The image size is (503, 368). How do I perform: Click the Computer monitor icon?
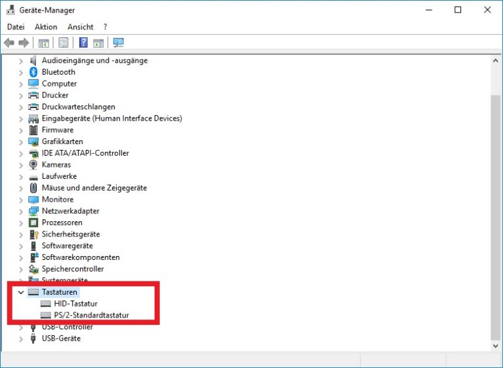coord(33,83)
